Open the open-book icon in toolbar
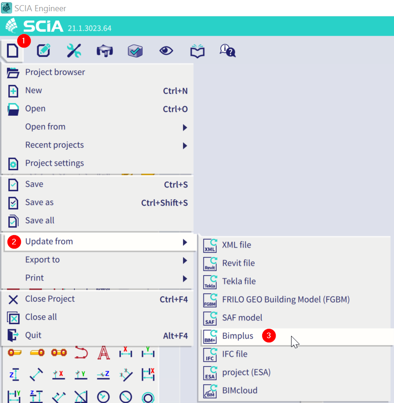394x403 pixels. (197, 50)
